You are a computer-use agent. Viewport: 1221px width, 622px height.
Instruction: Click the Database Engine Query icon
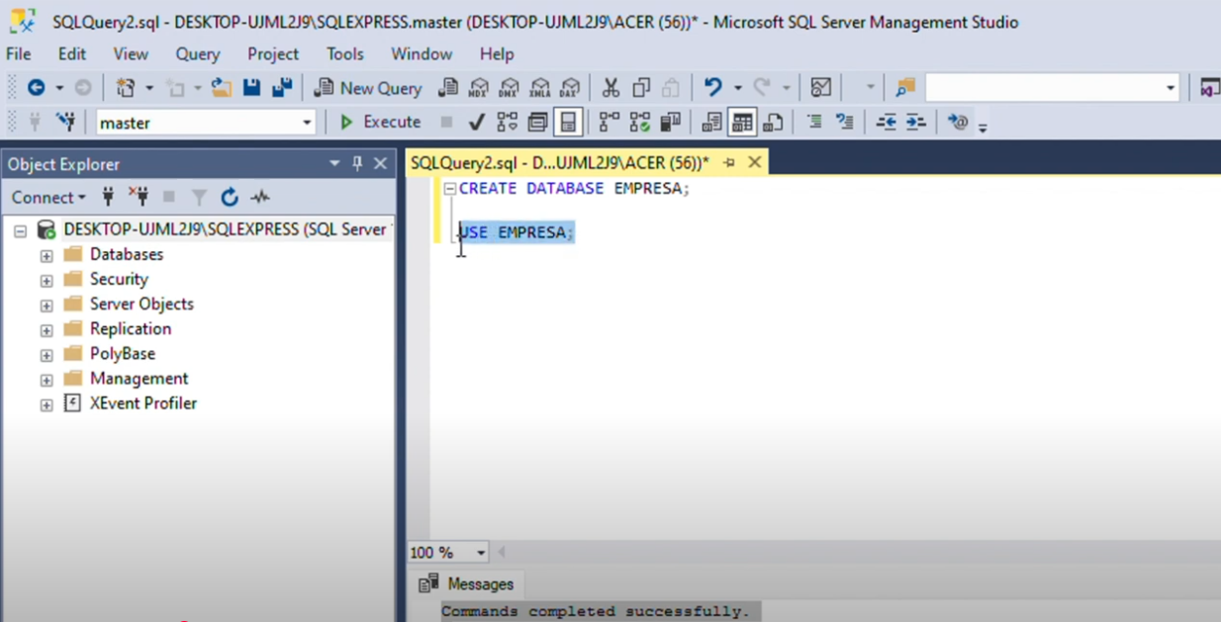[x=448, y=88]
